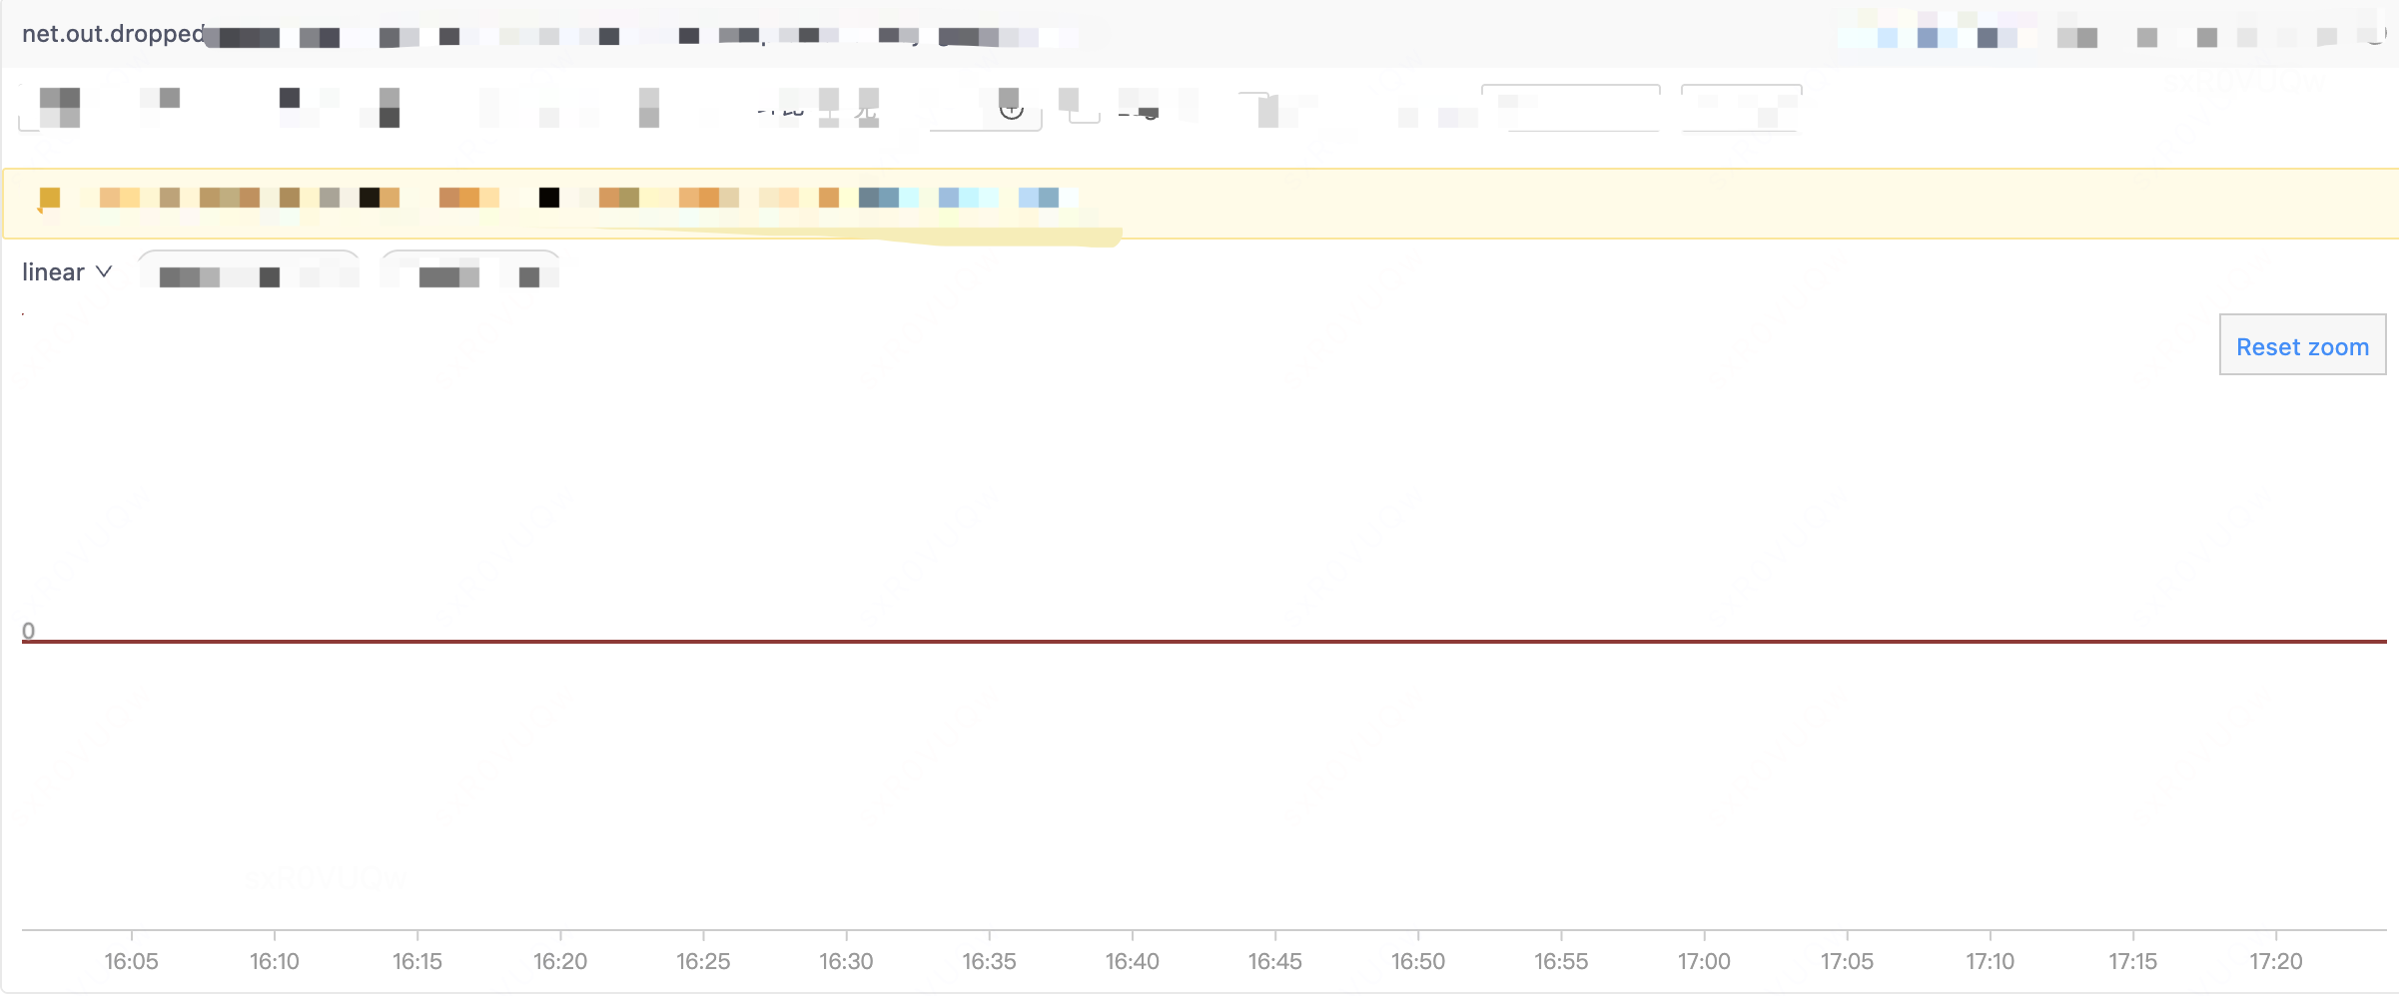Screen dimensions: 2399x996
Task: Click the narrower input box in top toolbar
Action: (x=1741, y=108)
